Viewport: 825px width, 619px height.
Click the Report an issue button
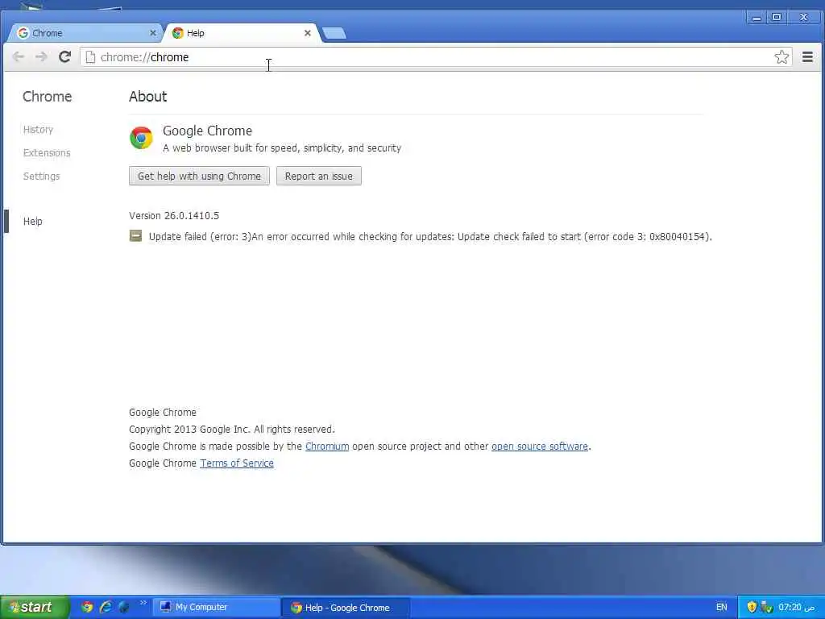point(319,176)
